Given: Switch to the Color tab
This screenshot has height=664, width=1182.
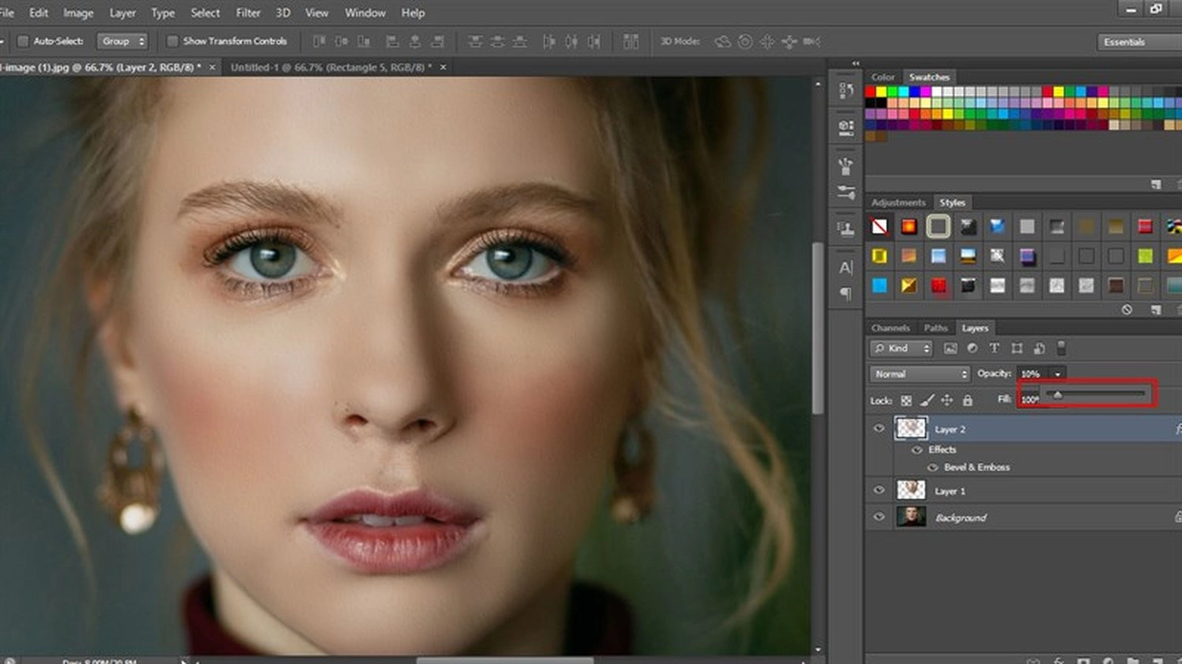Looking at the screenshot, I should tap(883, 77).
